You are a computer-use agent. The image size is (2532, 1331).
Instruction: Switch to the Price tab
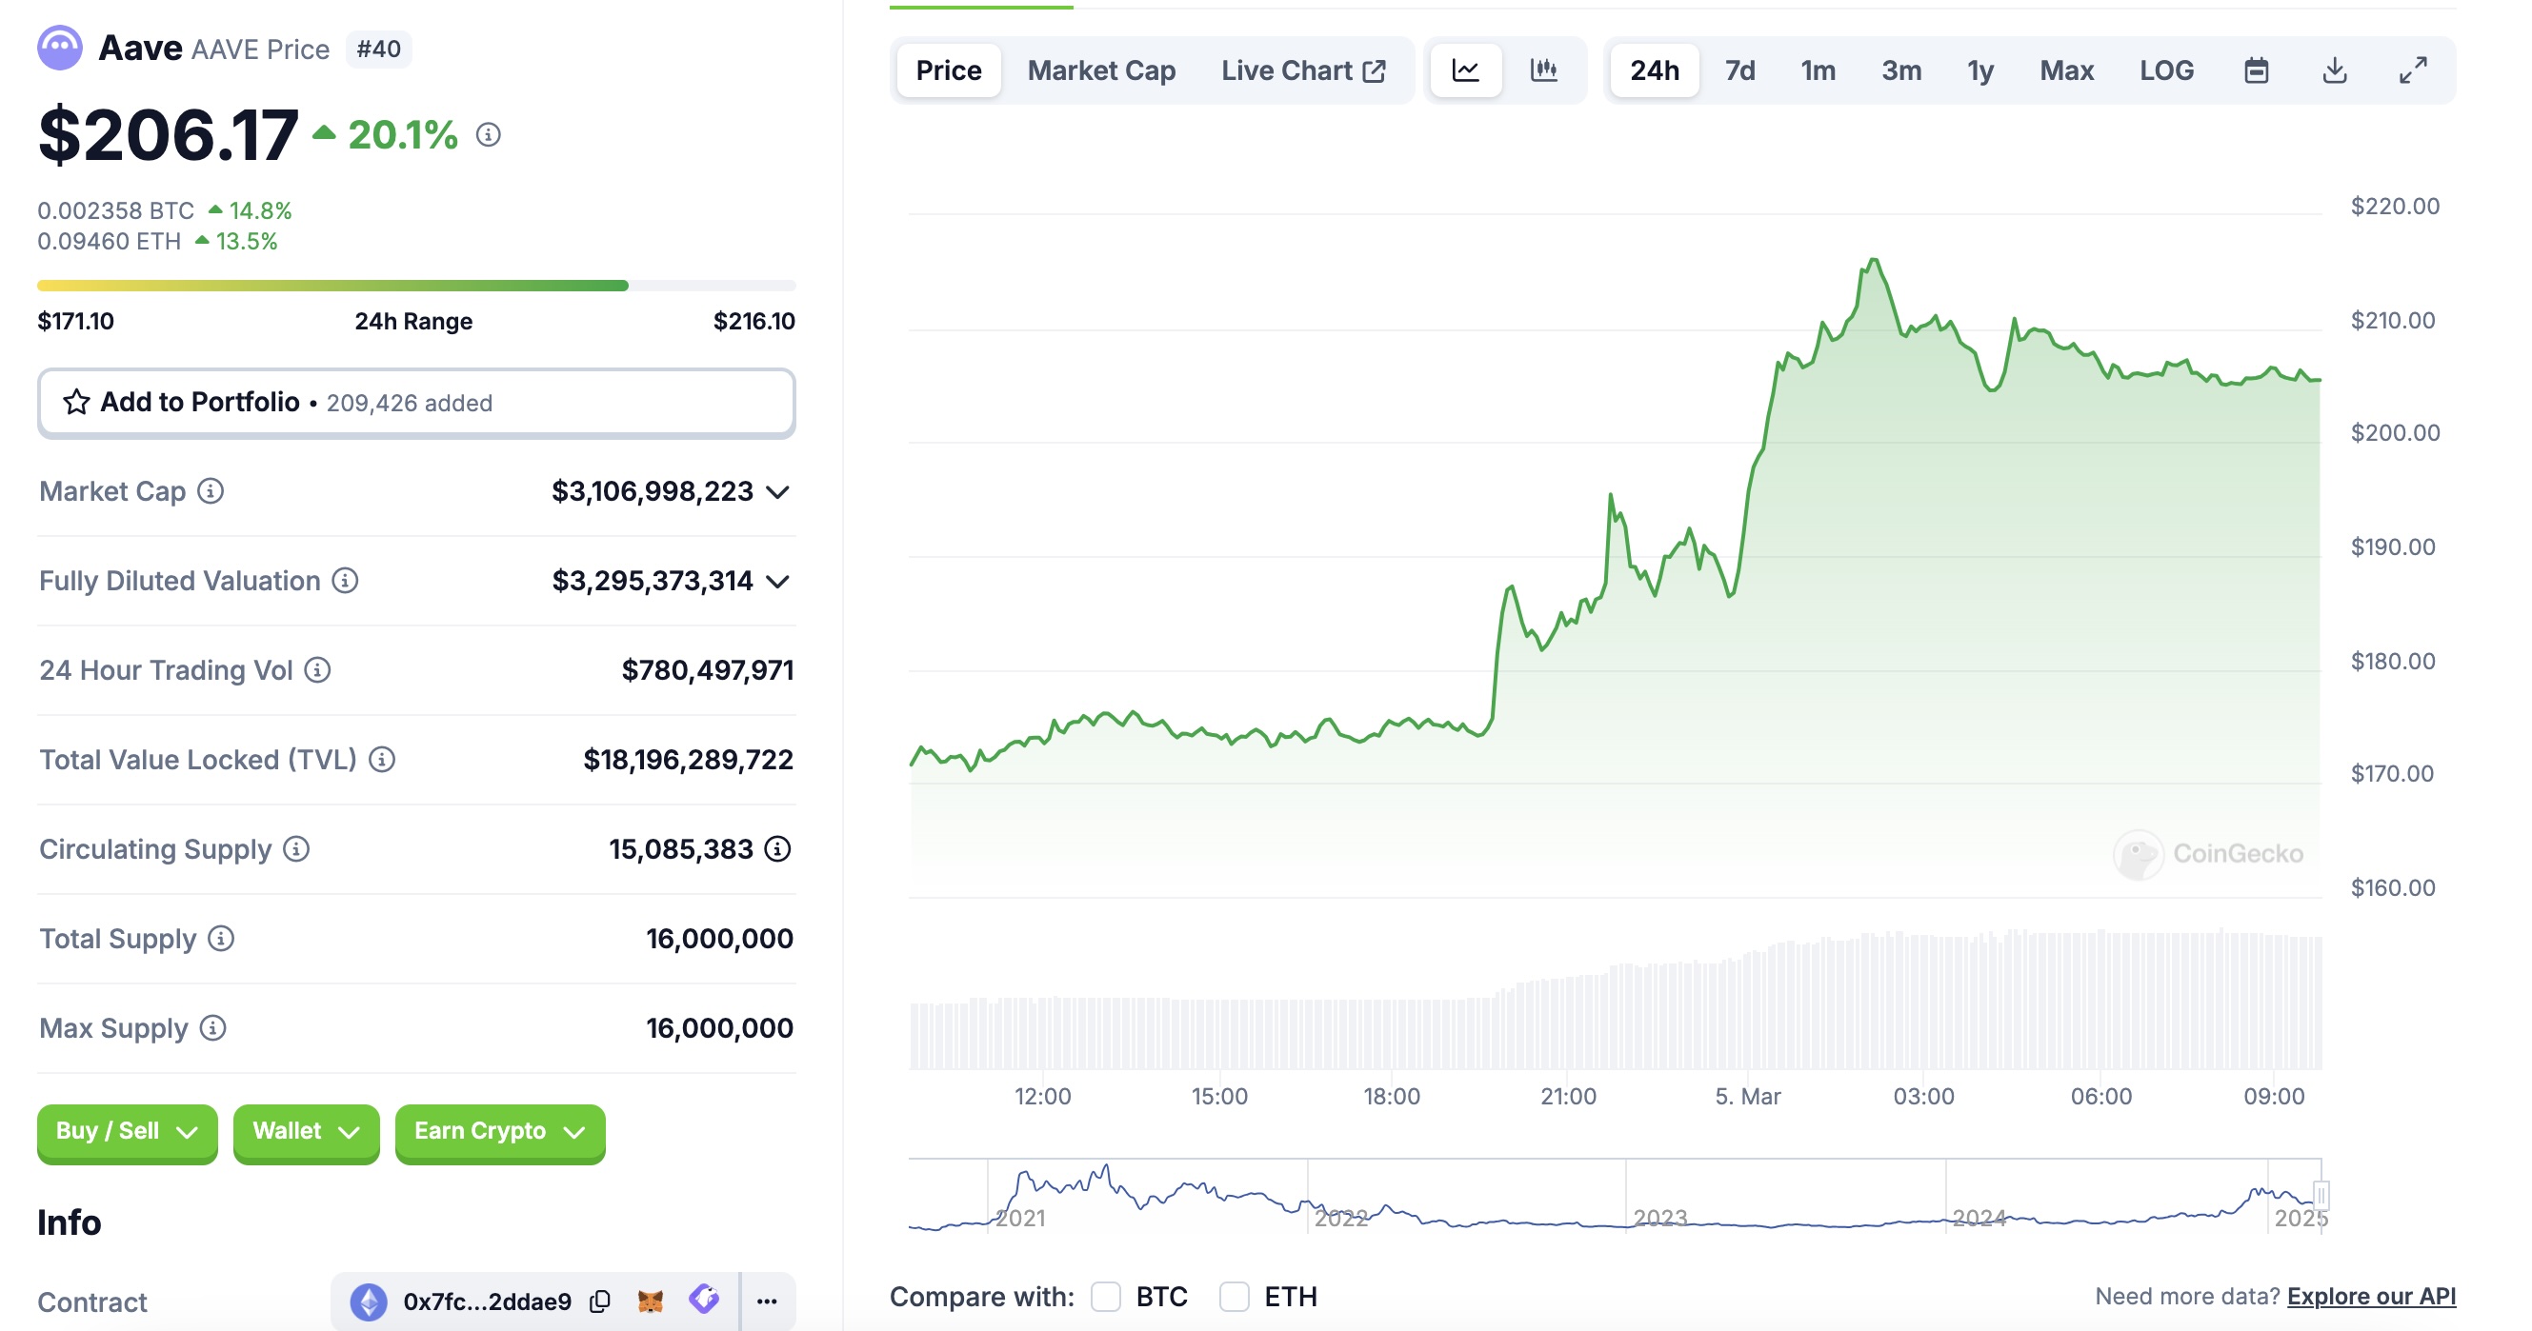pos(949,70)
